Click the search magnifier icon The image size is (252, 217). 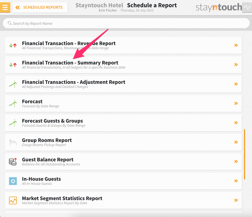point(10,23)
